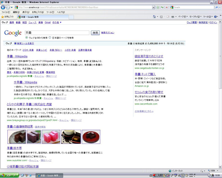Viewport: 222px width, 178px height.
Task: Select ウェブ全体から検索 radio button
Action: click(x=27, y=38)
